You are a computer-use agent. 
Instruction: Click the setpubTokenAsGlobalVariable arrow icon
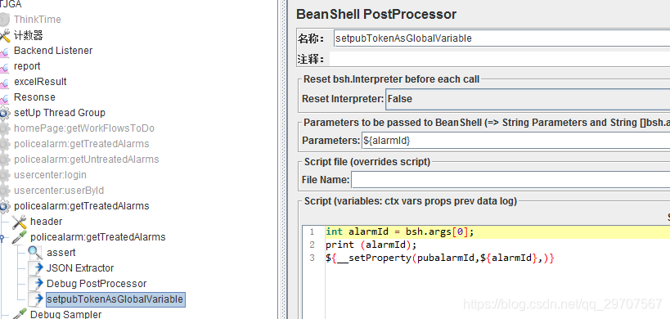tap(36, 299)
